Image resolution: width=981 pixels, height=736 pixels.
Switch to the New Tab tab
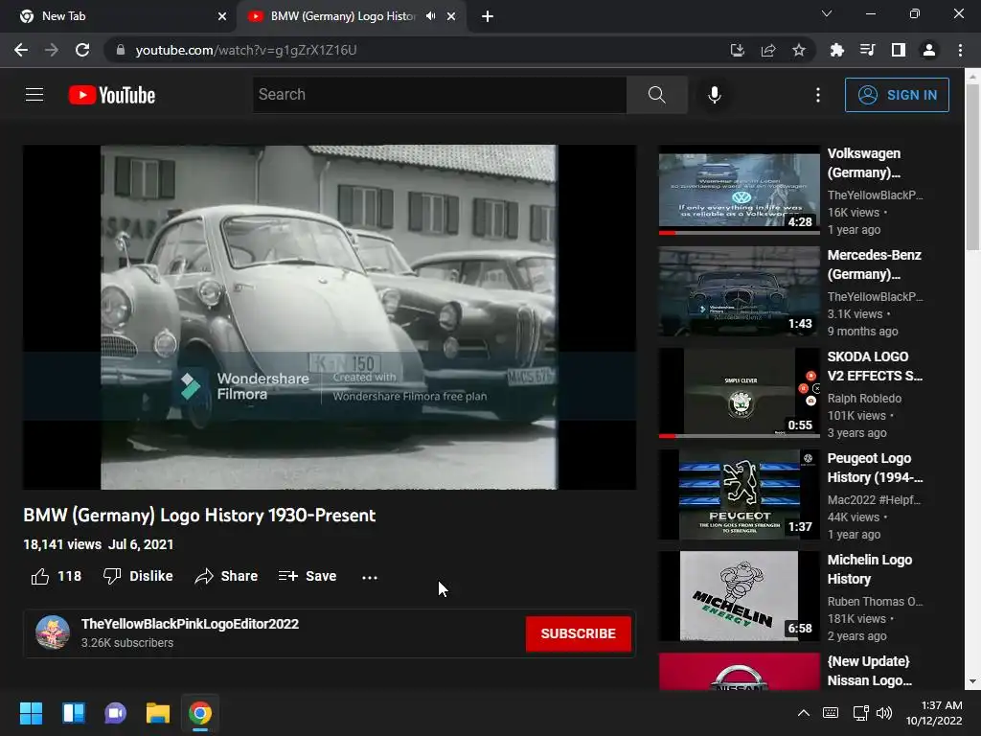(x=118, y=16)
